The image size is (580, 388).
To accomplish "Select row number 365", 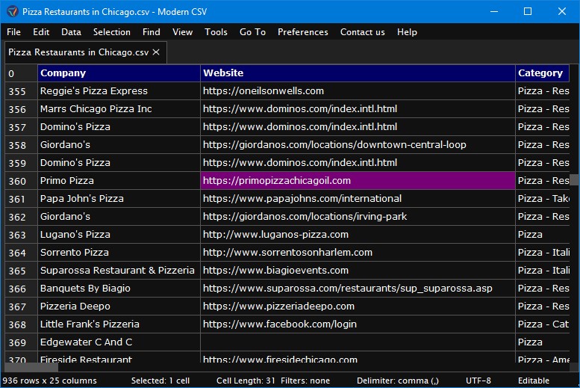I will 21,271.
